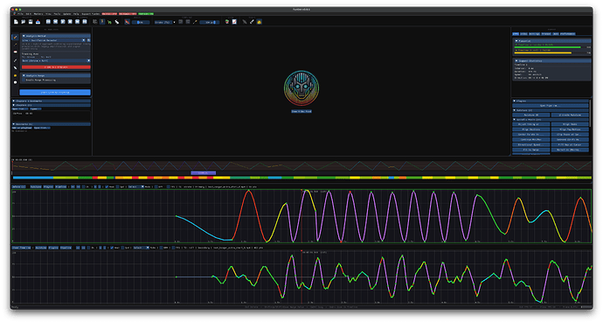
Task: Open the Edit menu
Action: click(x=29, y=14)
